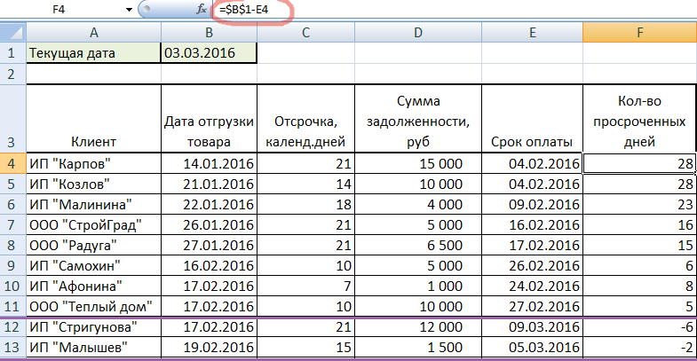
Task: Click the 'Срок оплаты' header cell
Action: (x=531, y=140)
